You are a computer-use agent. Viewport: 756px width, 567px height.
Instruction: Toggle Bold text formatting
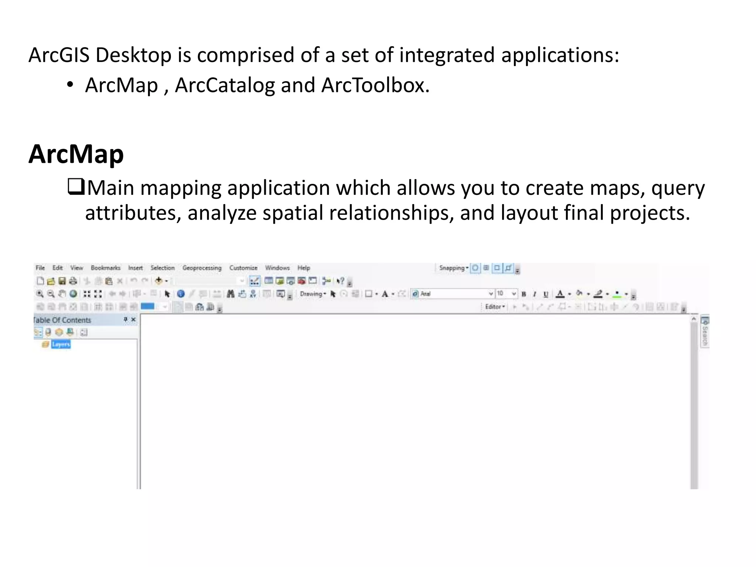click(523, 294)
